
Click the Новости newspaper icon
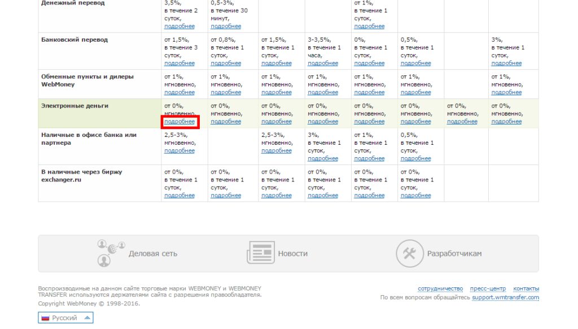(260, 253)
